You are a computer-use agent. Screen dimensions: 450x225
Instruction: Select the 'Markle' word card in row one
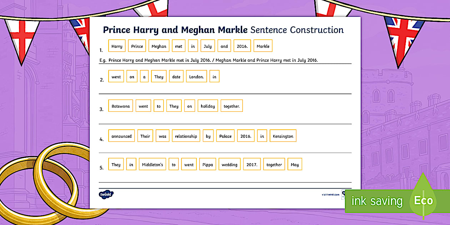click(x=263, y=46)
